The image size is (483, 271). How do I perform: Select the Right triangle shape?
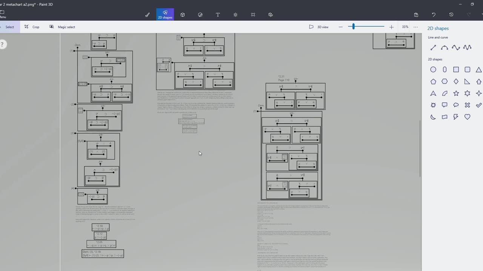[468, 81]
